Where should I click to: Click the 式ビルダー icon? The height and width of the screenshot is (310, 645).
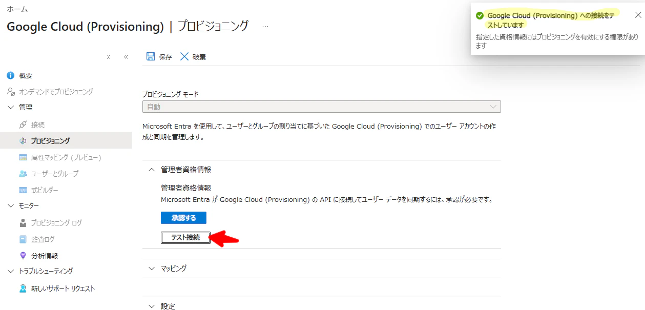pos(23,190)
